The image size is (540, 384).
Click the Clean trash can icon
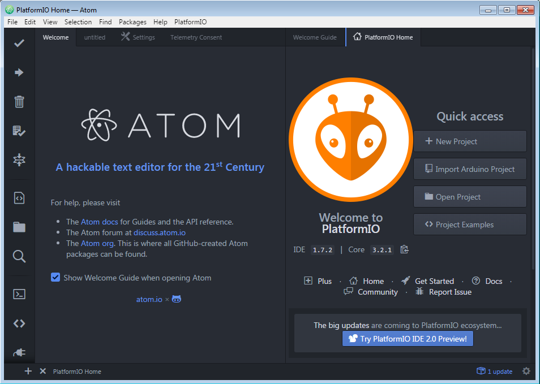(x=19, y=101)
